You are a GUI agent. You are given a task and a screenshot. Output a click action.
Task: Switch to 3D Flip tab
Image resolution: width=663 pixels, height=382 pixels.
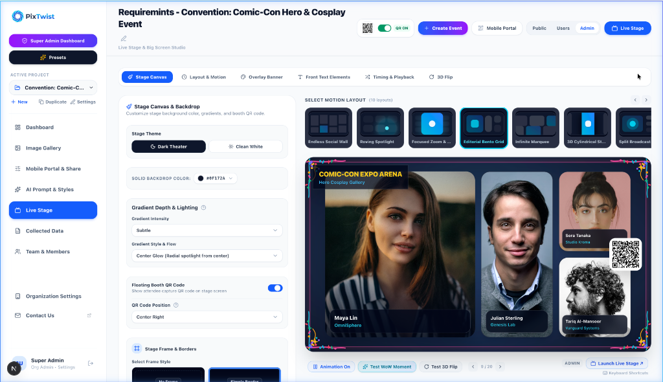click(x=440, y=77)
